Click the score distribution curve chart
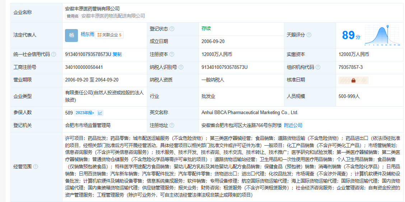Screen dimensions: 405x202 point(382,36)
